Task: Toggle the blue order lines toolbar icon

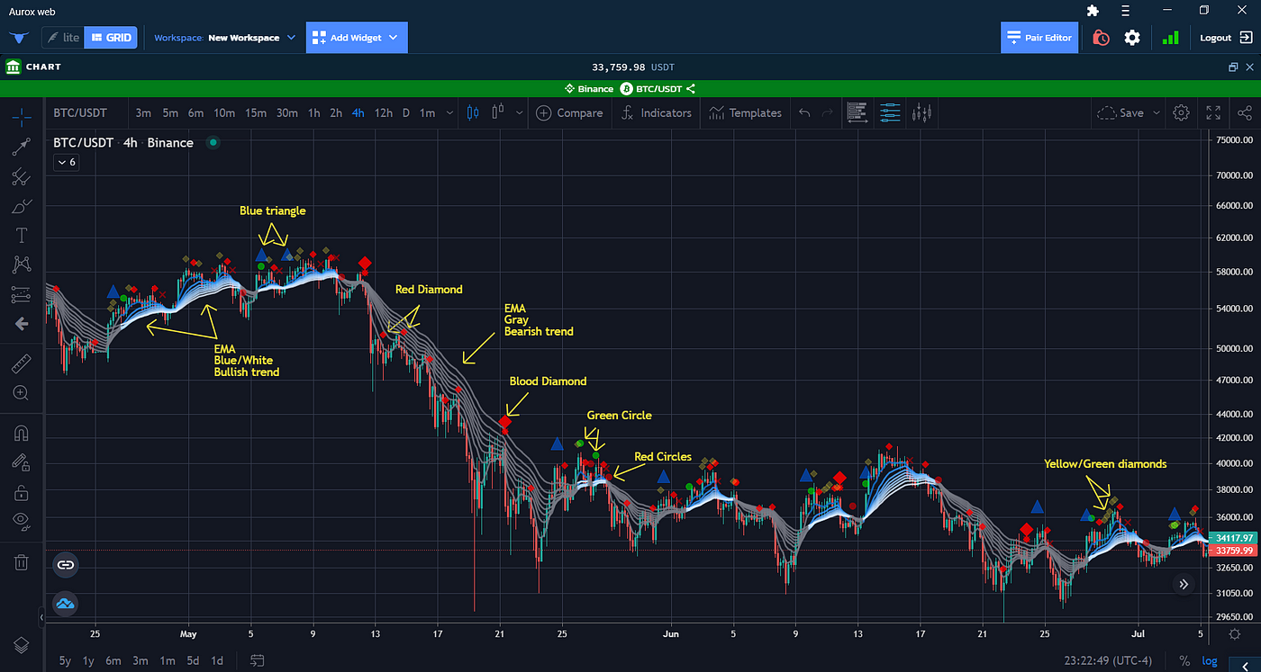Action: [x=889, y=112]
